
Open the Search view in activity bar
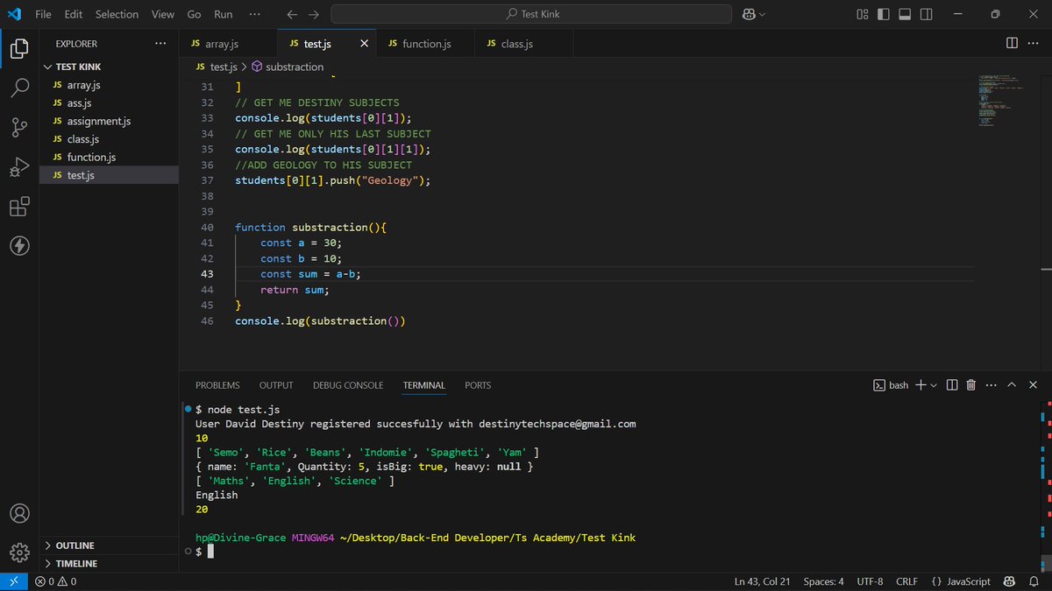[x=19, y=88]
